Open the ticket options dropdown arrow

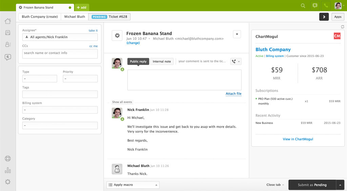click(x=237, y=34)
